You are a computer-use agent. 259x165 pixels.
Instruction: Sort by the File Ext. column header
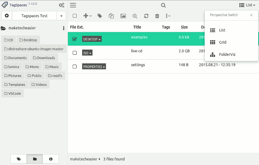coord(77,27)
